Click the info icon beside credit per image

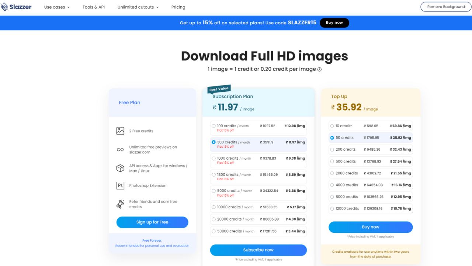coord(320,69)
